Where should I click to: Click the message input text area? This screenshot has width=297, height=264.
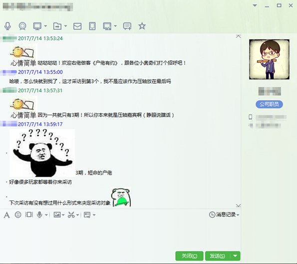pos(120,235)
